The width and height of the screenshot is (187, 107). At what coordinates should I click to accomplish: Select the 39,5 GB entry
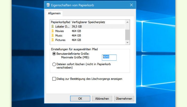tap(77, 26)
